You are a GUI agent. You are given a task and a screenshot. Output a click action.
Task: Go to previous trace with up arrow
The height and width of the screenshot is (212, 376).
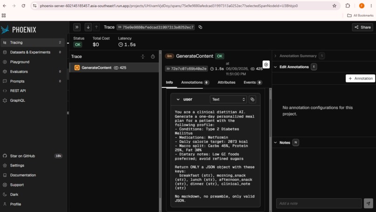click(x=97, y=27)
